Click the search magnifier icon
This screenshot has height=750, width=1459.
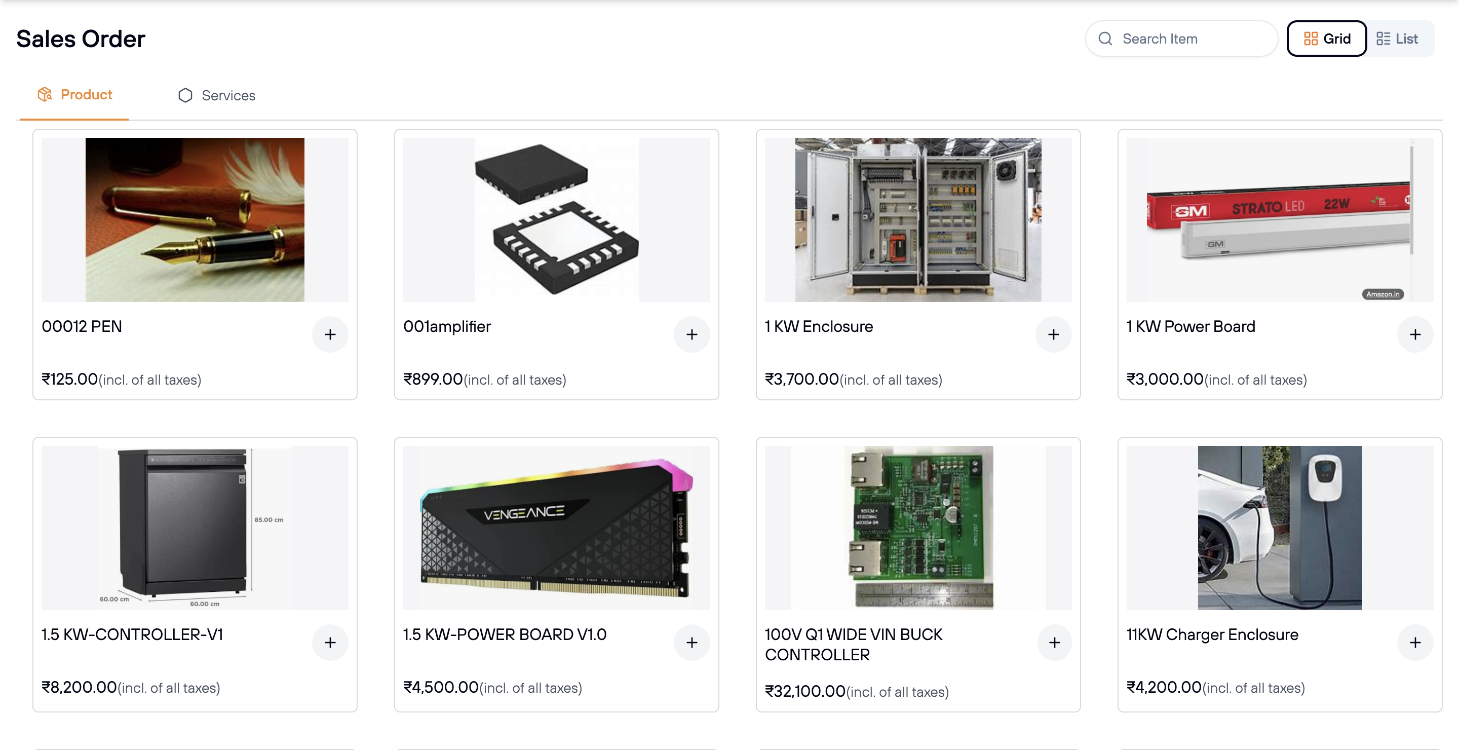(1105, 39)
